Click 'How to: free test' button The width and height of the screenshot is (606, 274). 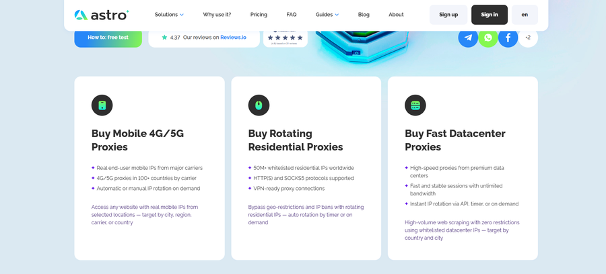[108, 38]
